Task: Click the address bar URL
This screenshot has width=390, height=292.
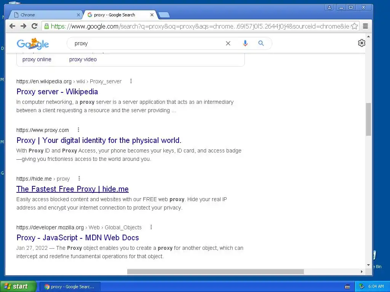Action: pyautogui.click(x=200, y=26)
